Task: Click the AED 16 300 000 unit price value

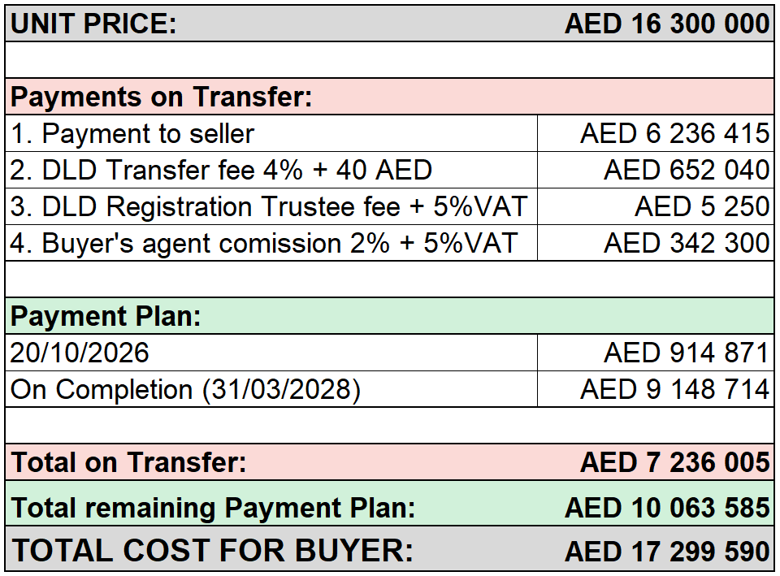Action: click(x=667, y=24)
